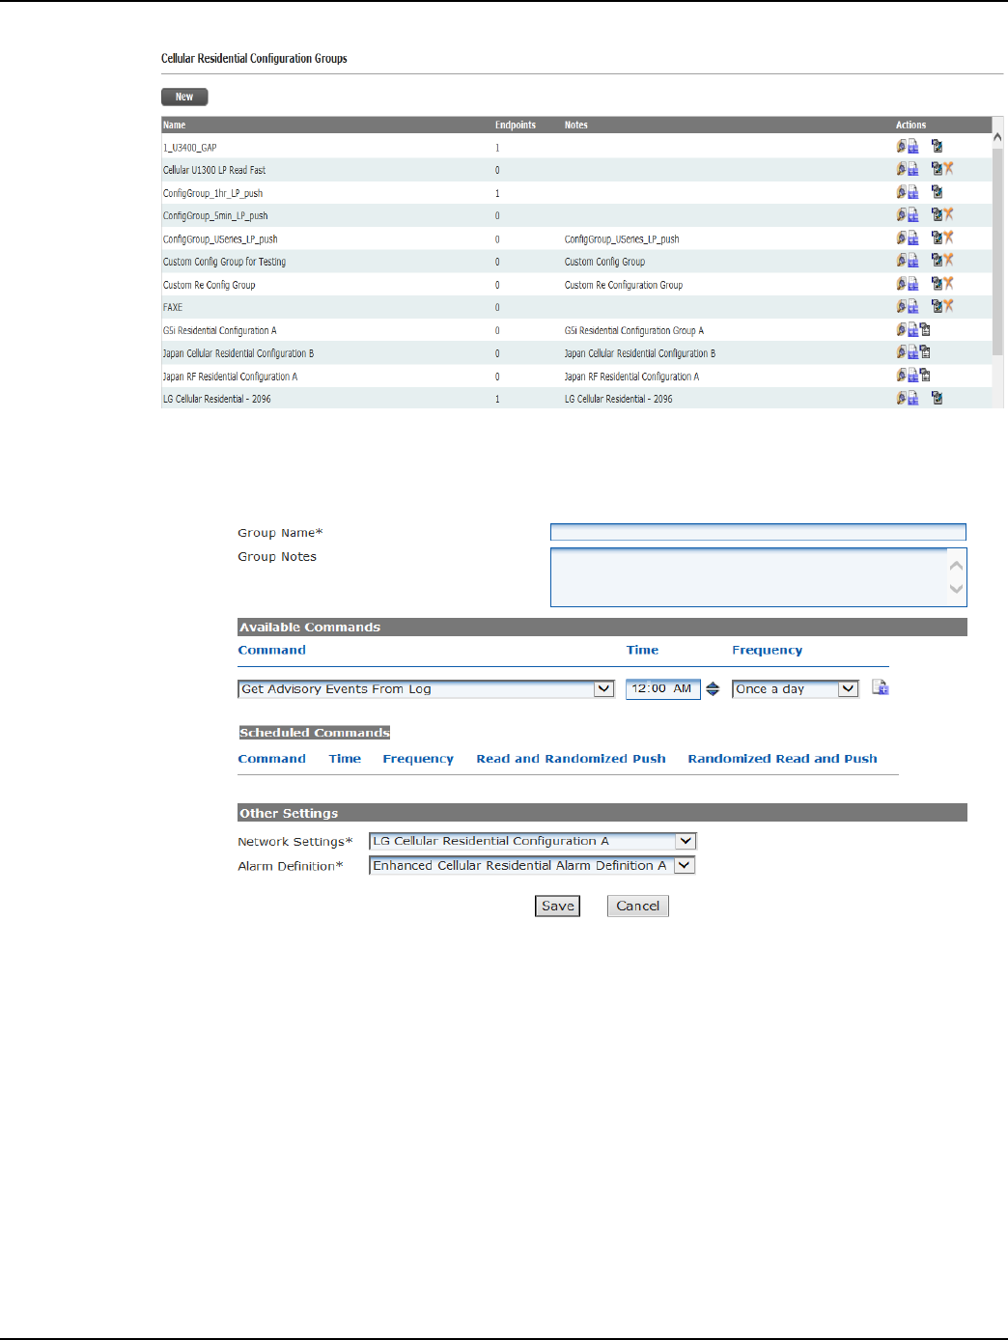Image resolution: width=1008 pixels, height=1340 pixels.
Task: Click the New button
Action: 184,97
